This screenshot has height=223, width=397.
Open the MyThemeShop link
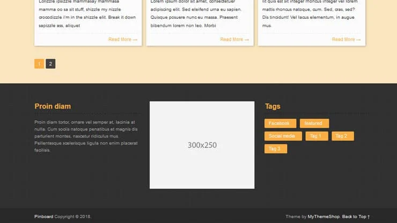click(324, 217)
